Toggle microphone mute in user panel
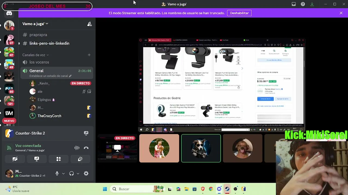The width and height of the screenshot is (348, 195). [x=57, y=174]
